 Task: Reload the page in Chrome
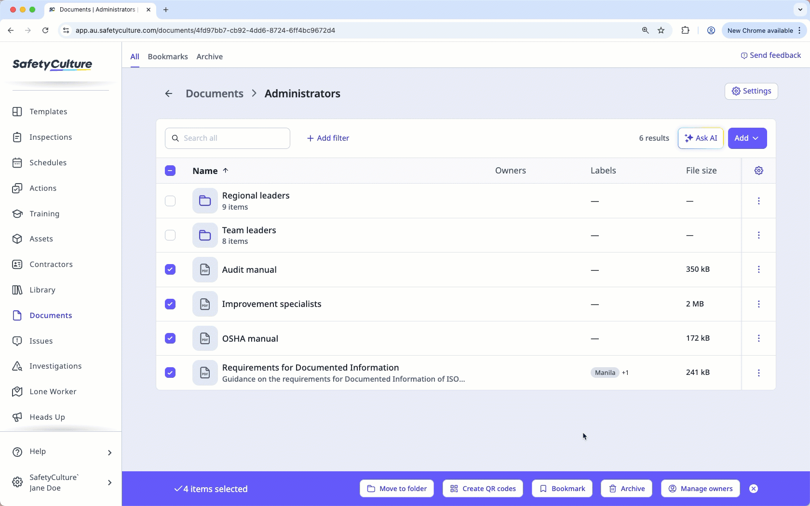[45, 30]
